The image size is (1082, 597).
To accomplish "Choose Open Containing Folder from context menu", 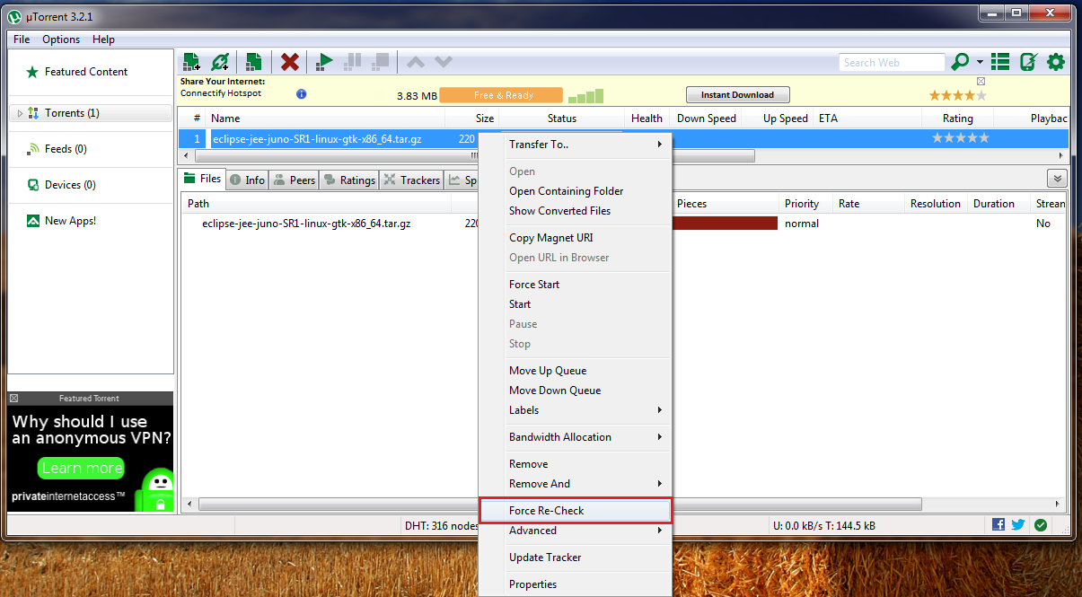I will (x=575, y=191).
